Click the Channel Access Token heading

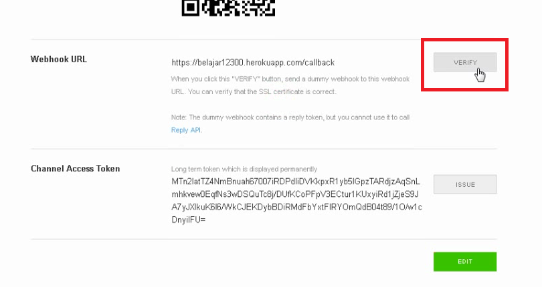(76, 168)
